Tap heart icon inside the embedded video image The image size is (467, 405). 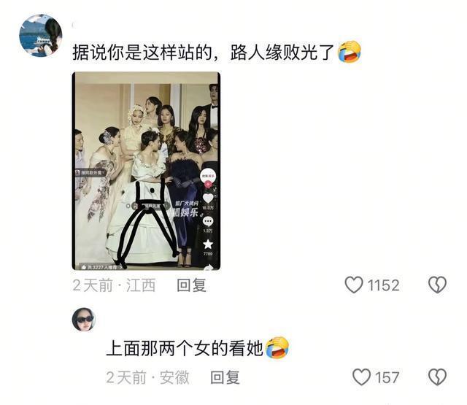point(208,198)
